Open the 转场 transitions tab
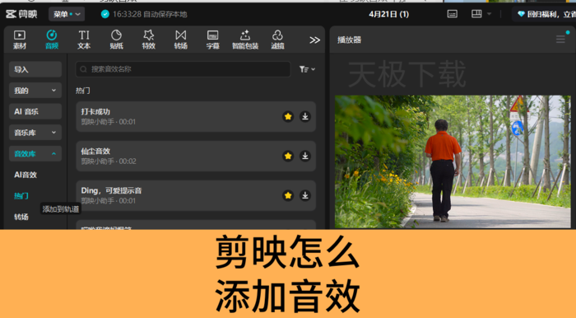This screenshot has width=576, height=318. (181, 40)
